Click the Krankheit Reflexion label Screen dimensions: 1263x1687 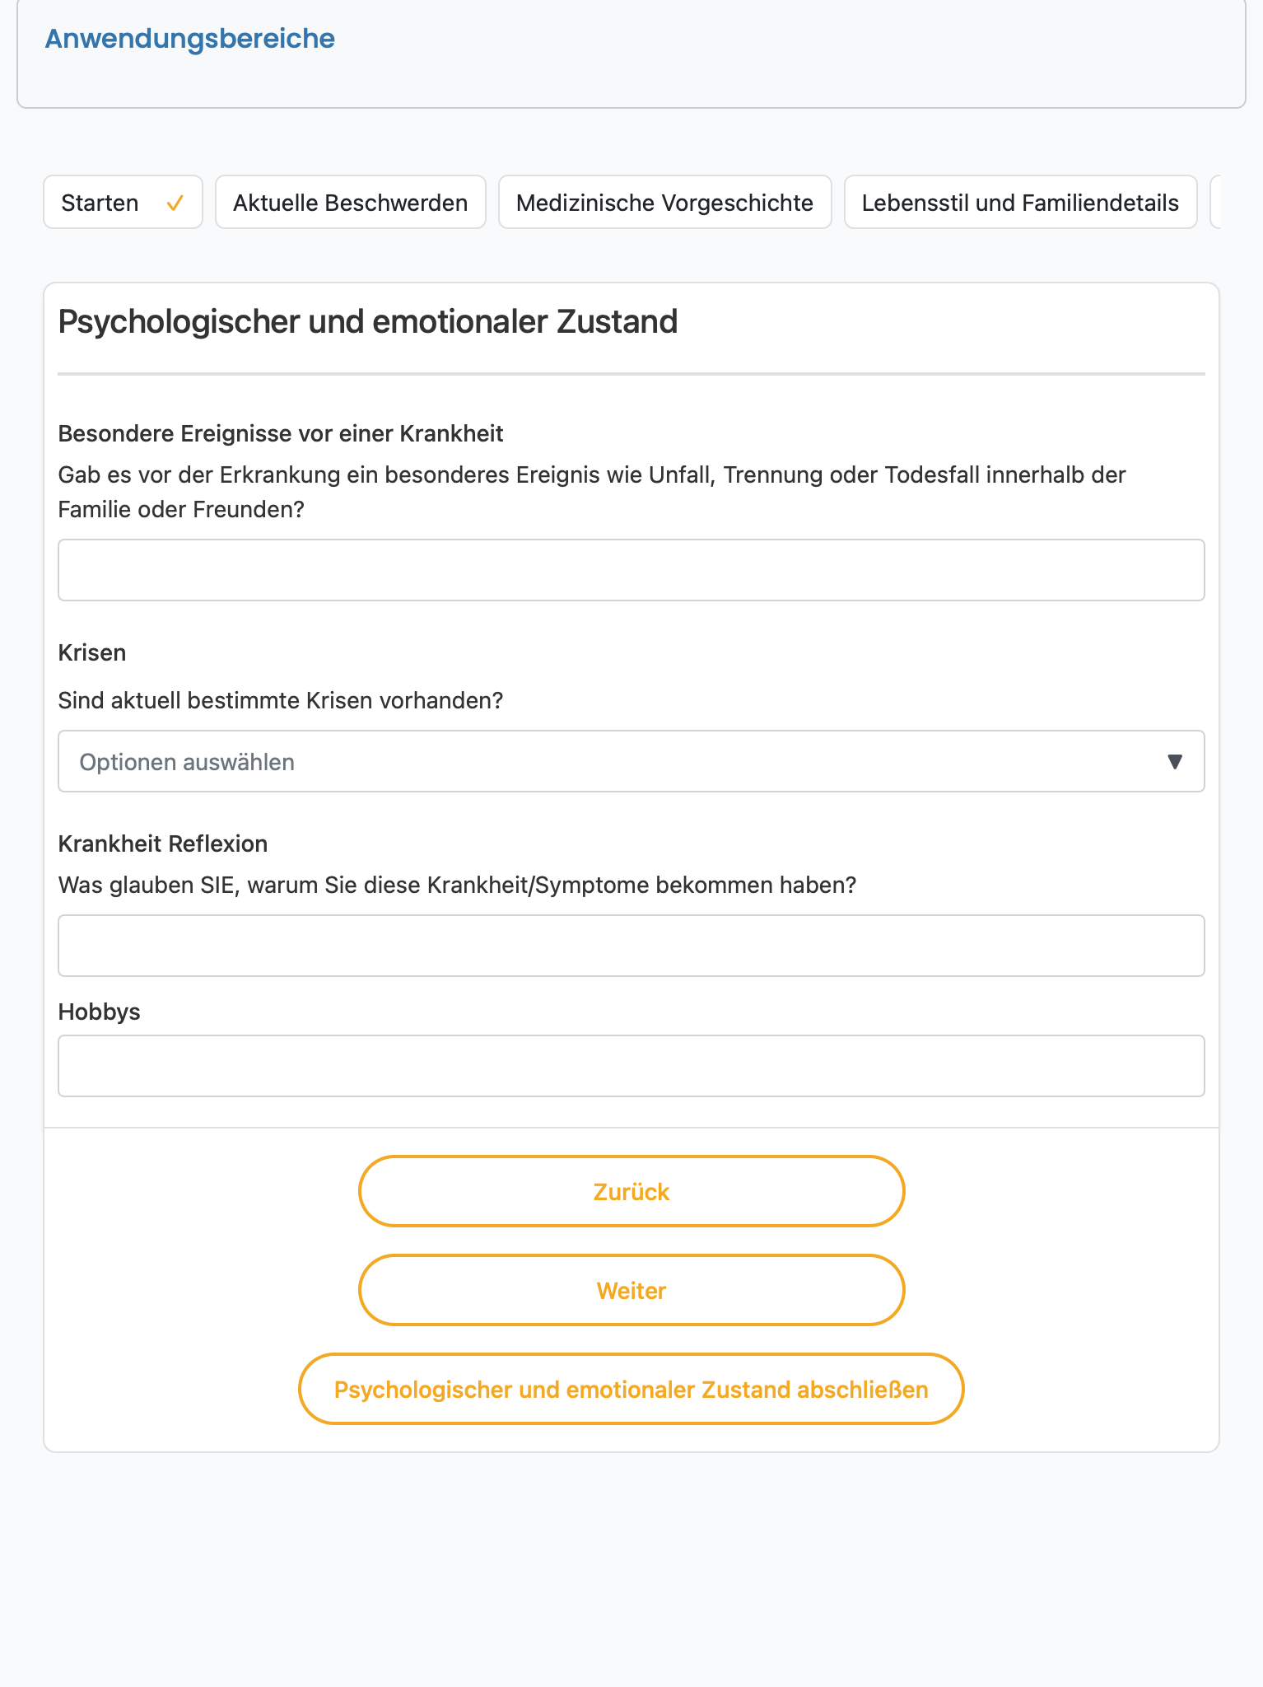coord(163,843)
